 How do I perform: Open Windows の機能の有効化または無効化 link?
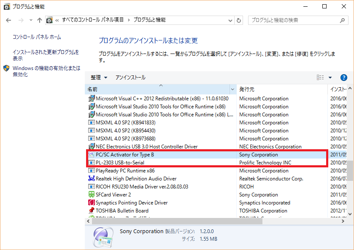(x=46, y=71)
